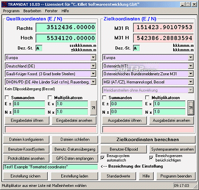The image size is (199, 190).
Task: Click the source Dez.-St. field
Action: point(39,48)
